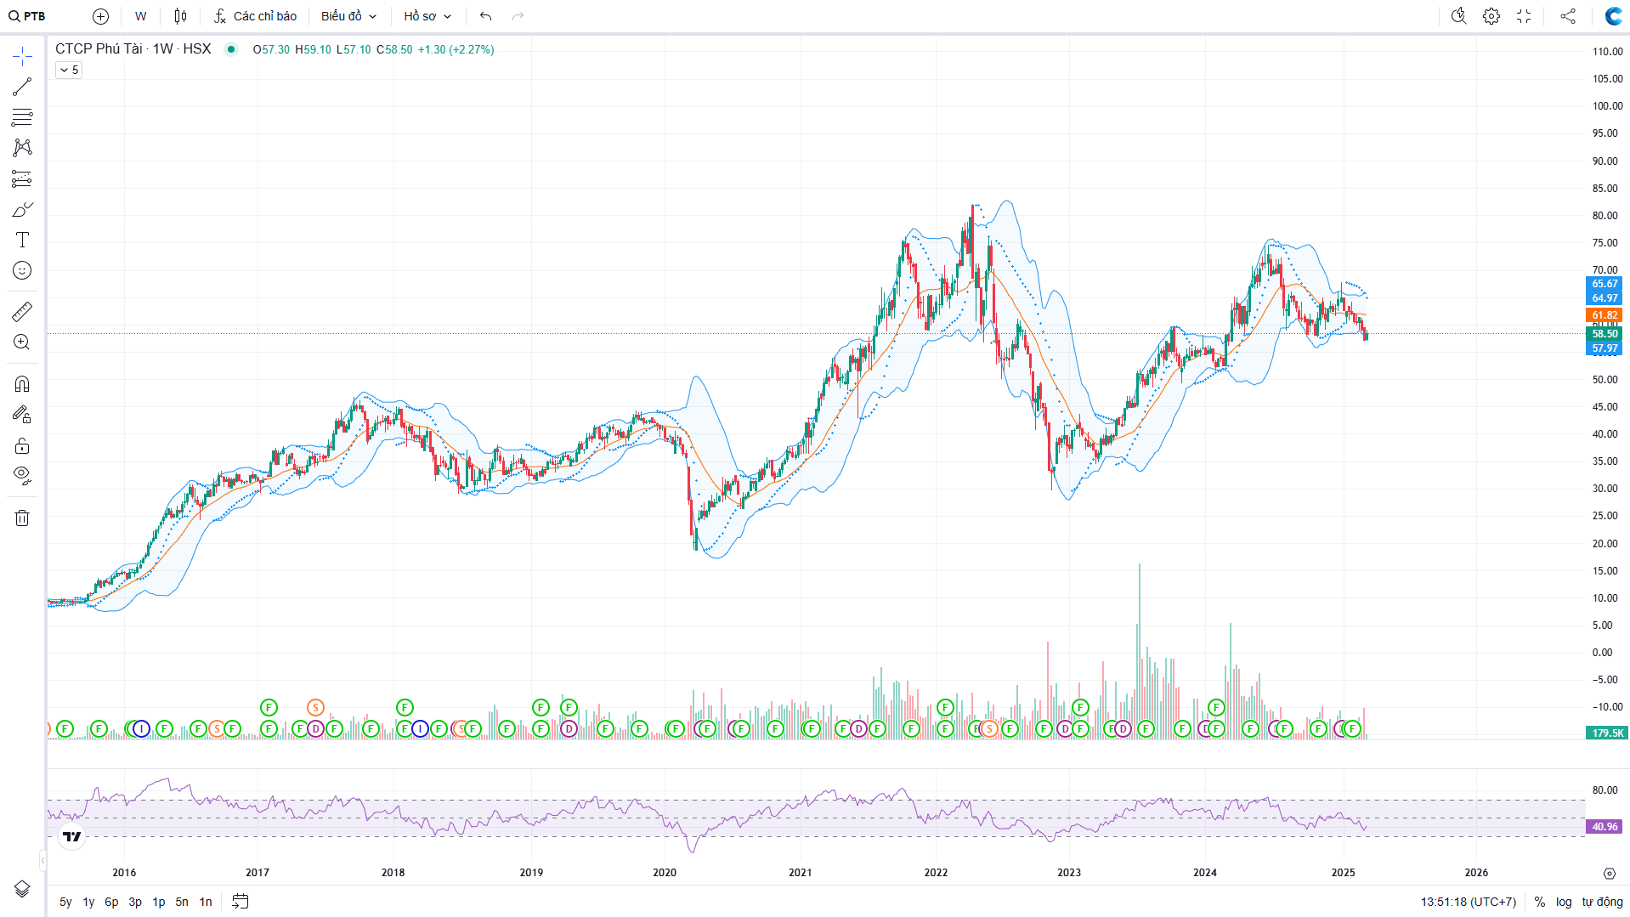This screenshot has height=917, width=1630.
Task: Select the trend line drawing tool
Action: point(22,87)
